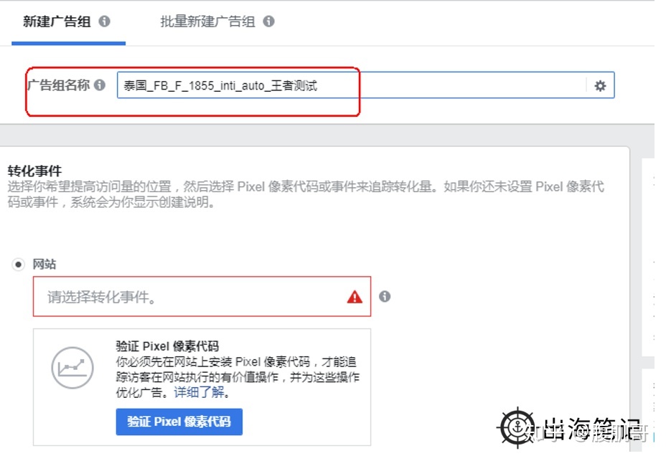This screenshot has width=666, height=461.
Task: Open the 详细了解 link
Action: tap(199, 392)
